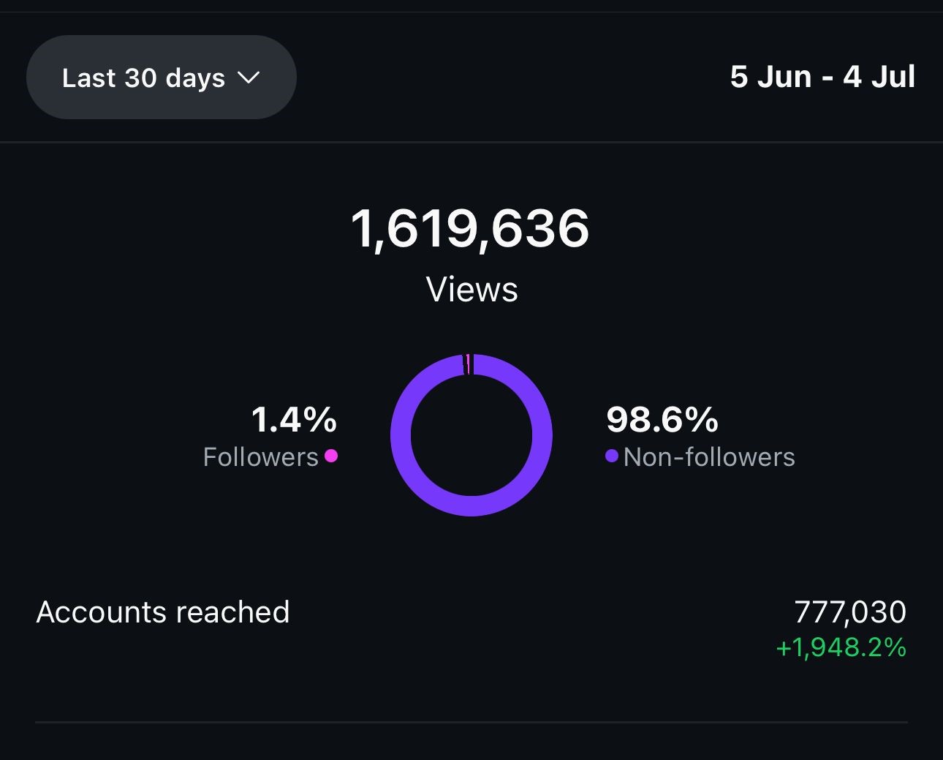Click the 777,030 accounts reached count
Screen dimensions: 943x760
click(x=850, y=612)
